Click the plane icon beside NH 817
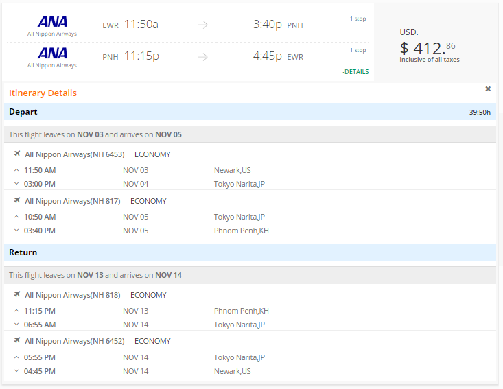This screenshot has width=503, height=389. click(17, 201)
